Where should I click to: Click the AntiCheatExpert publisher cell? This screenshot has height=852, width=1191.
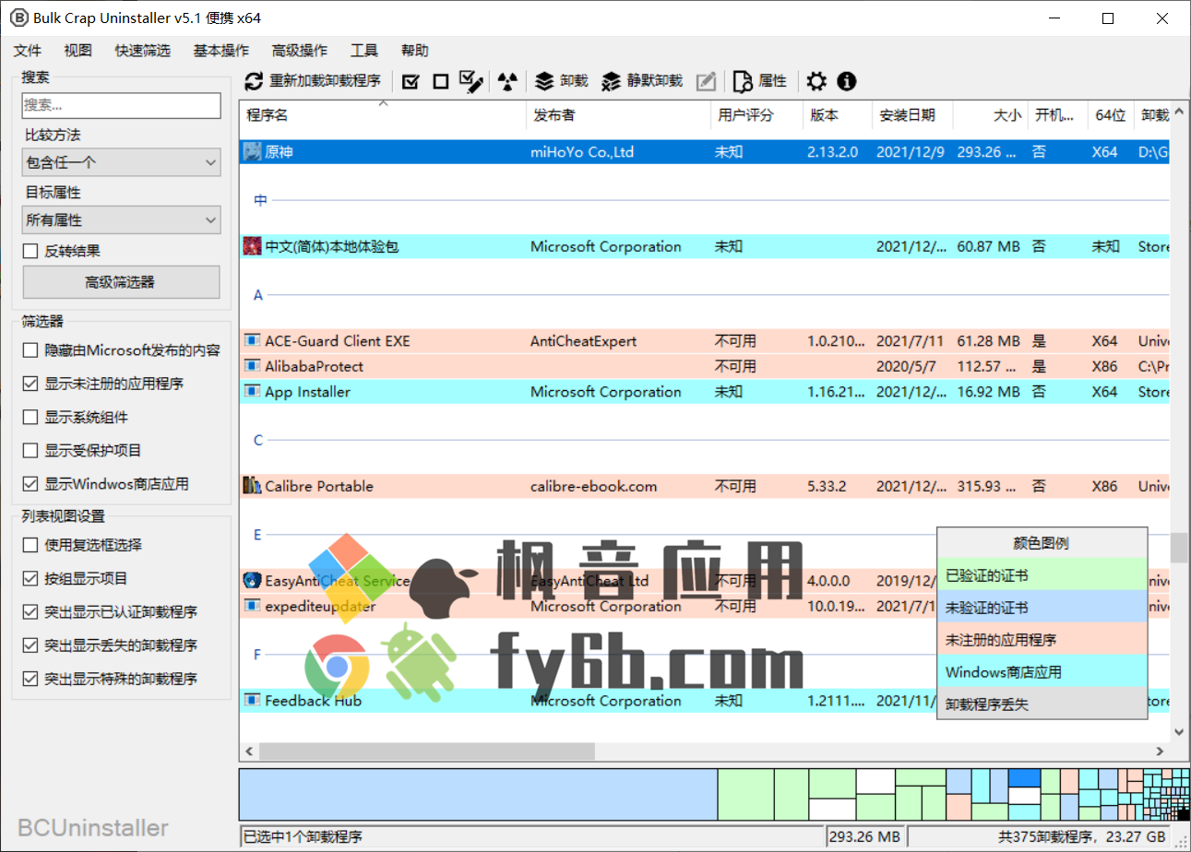click(x=583, y=341)
